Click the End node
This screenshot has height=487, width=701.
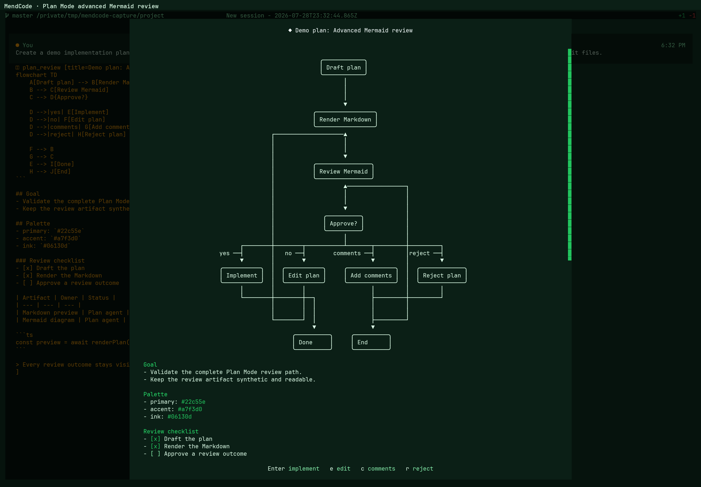371,342
